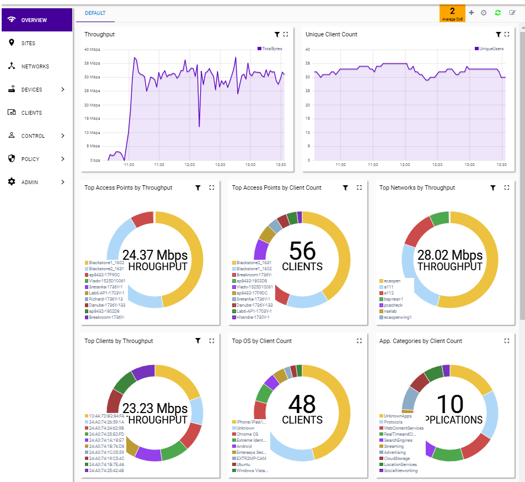Click CloudStorage legend label
The image size is (525, 482).
397,459
